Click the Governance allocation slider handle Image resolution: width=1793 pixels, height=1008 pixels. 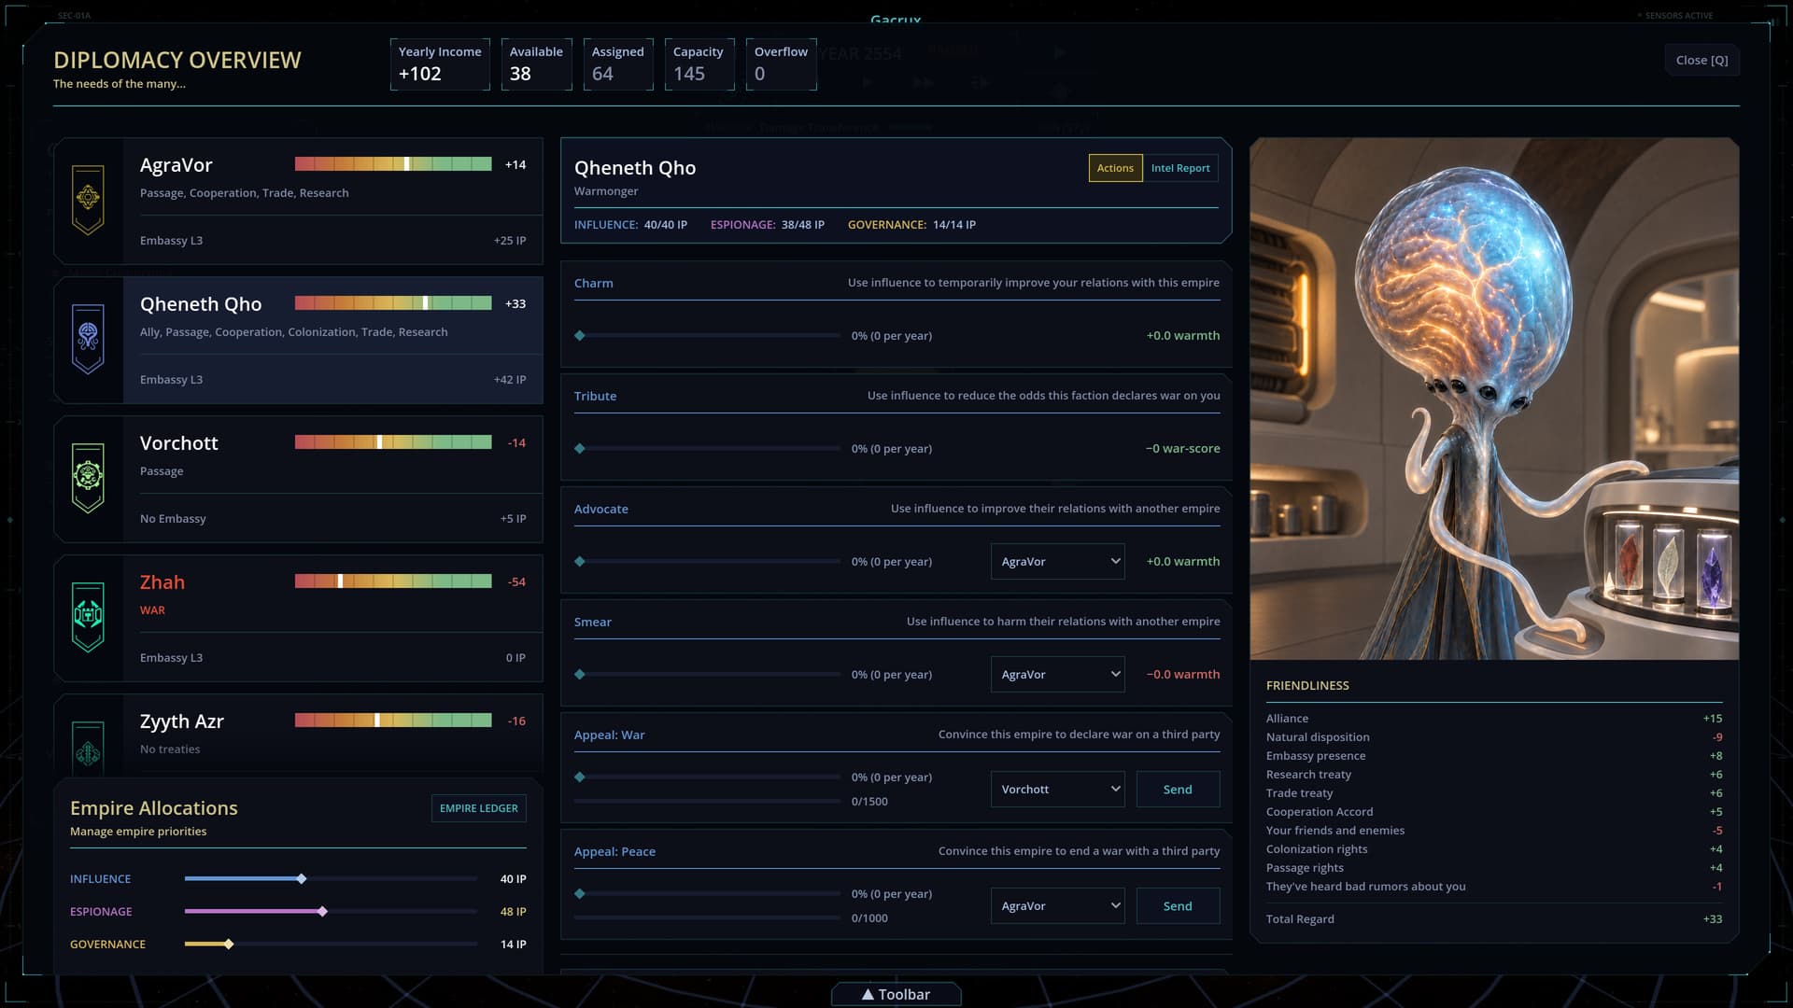click(x=229, y=945)
